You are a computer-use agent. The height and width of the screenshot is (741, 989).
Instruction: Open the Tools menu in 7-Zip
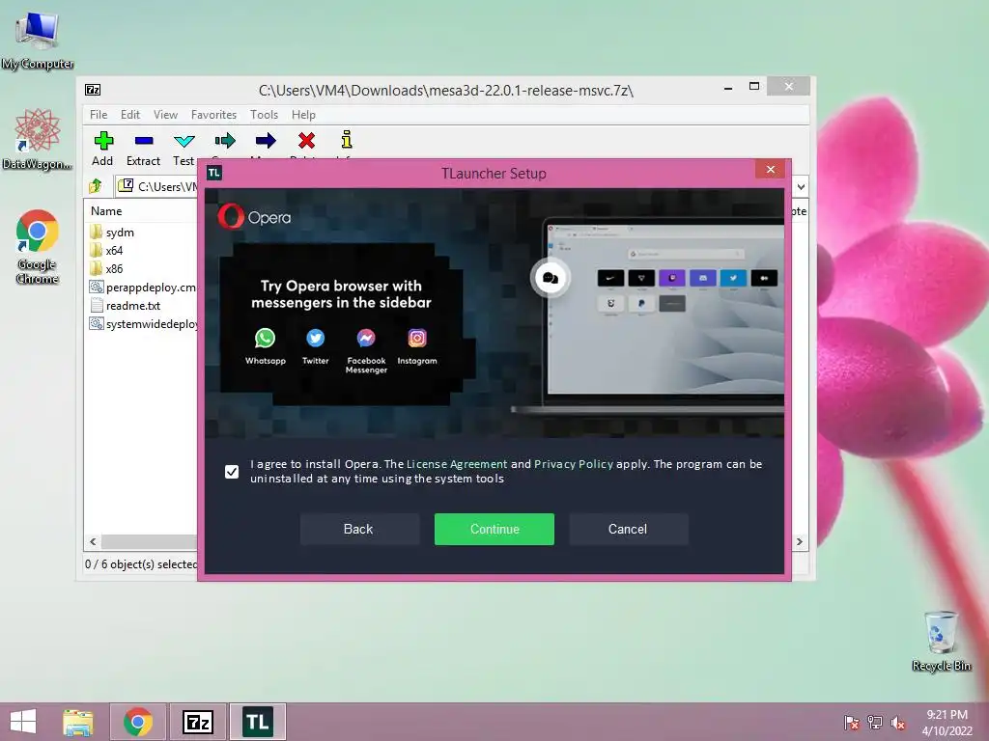point(264,115)
